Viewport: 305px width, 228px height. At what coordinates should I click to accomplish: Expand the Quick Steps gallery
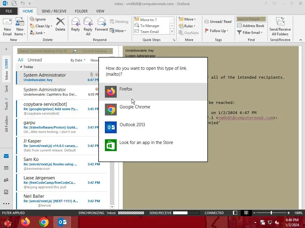click(172, 31)
